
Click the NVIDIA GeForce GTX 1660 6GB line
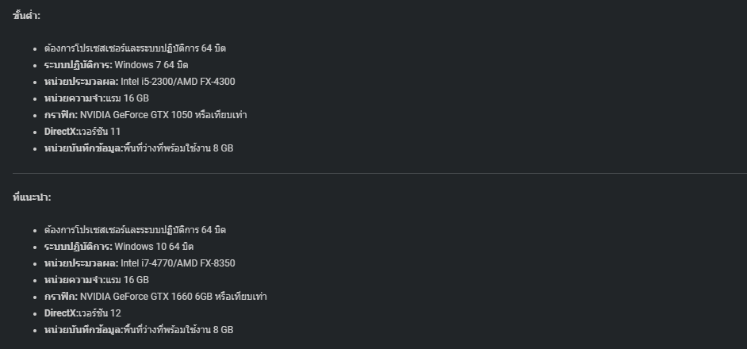tap(155, 297)
